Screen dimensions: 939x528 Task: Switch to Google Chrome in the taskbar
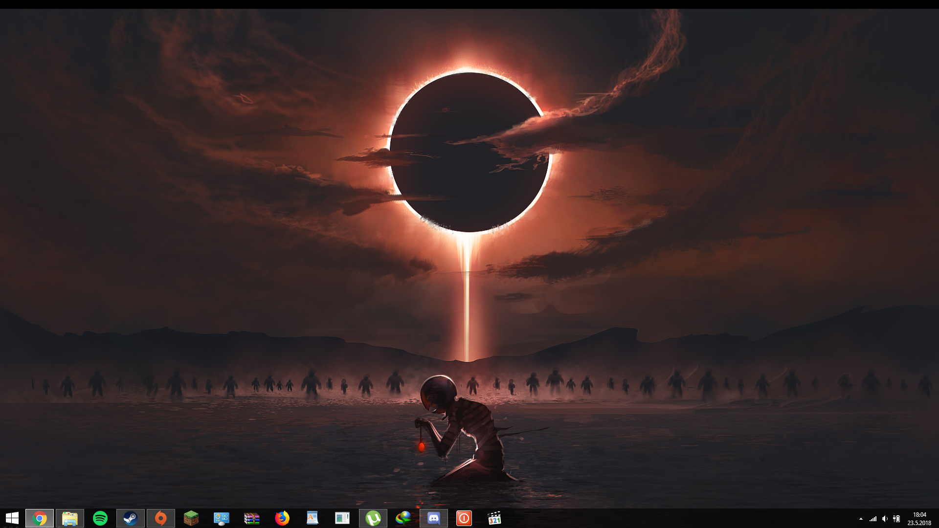(40, 518)
